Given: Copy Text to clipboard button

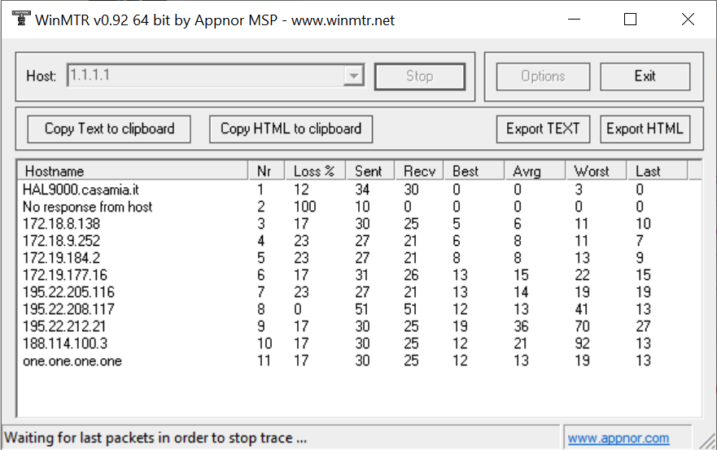Looking at the screenshot, I should pyautogui.click(x=109, y=129).
